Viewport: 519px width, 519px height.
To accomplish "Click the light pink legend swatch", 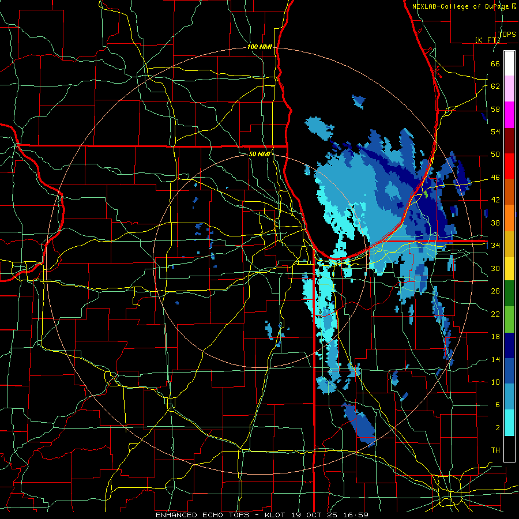I will [509, 89].
